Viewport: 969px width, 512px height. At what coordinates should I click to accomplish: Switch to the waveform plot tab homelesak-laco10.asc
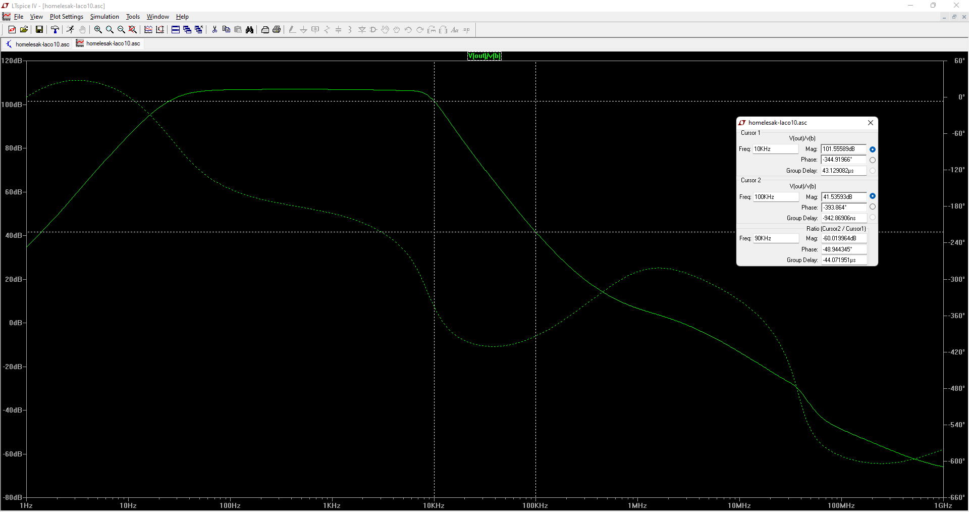point(109,43)
